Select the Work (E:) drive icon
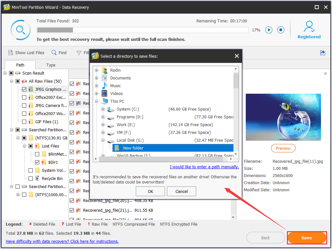The width and height of the screenshot is (332, 249). 111,125
